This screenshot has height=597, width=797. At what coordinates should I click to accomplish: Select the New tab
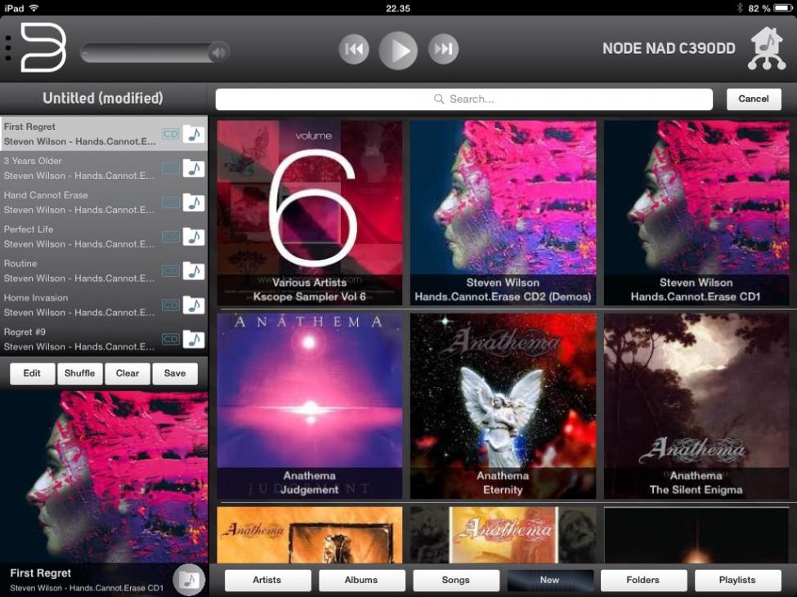(550, 580)
